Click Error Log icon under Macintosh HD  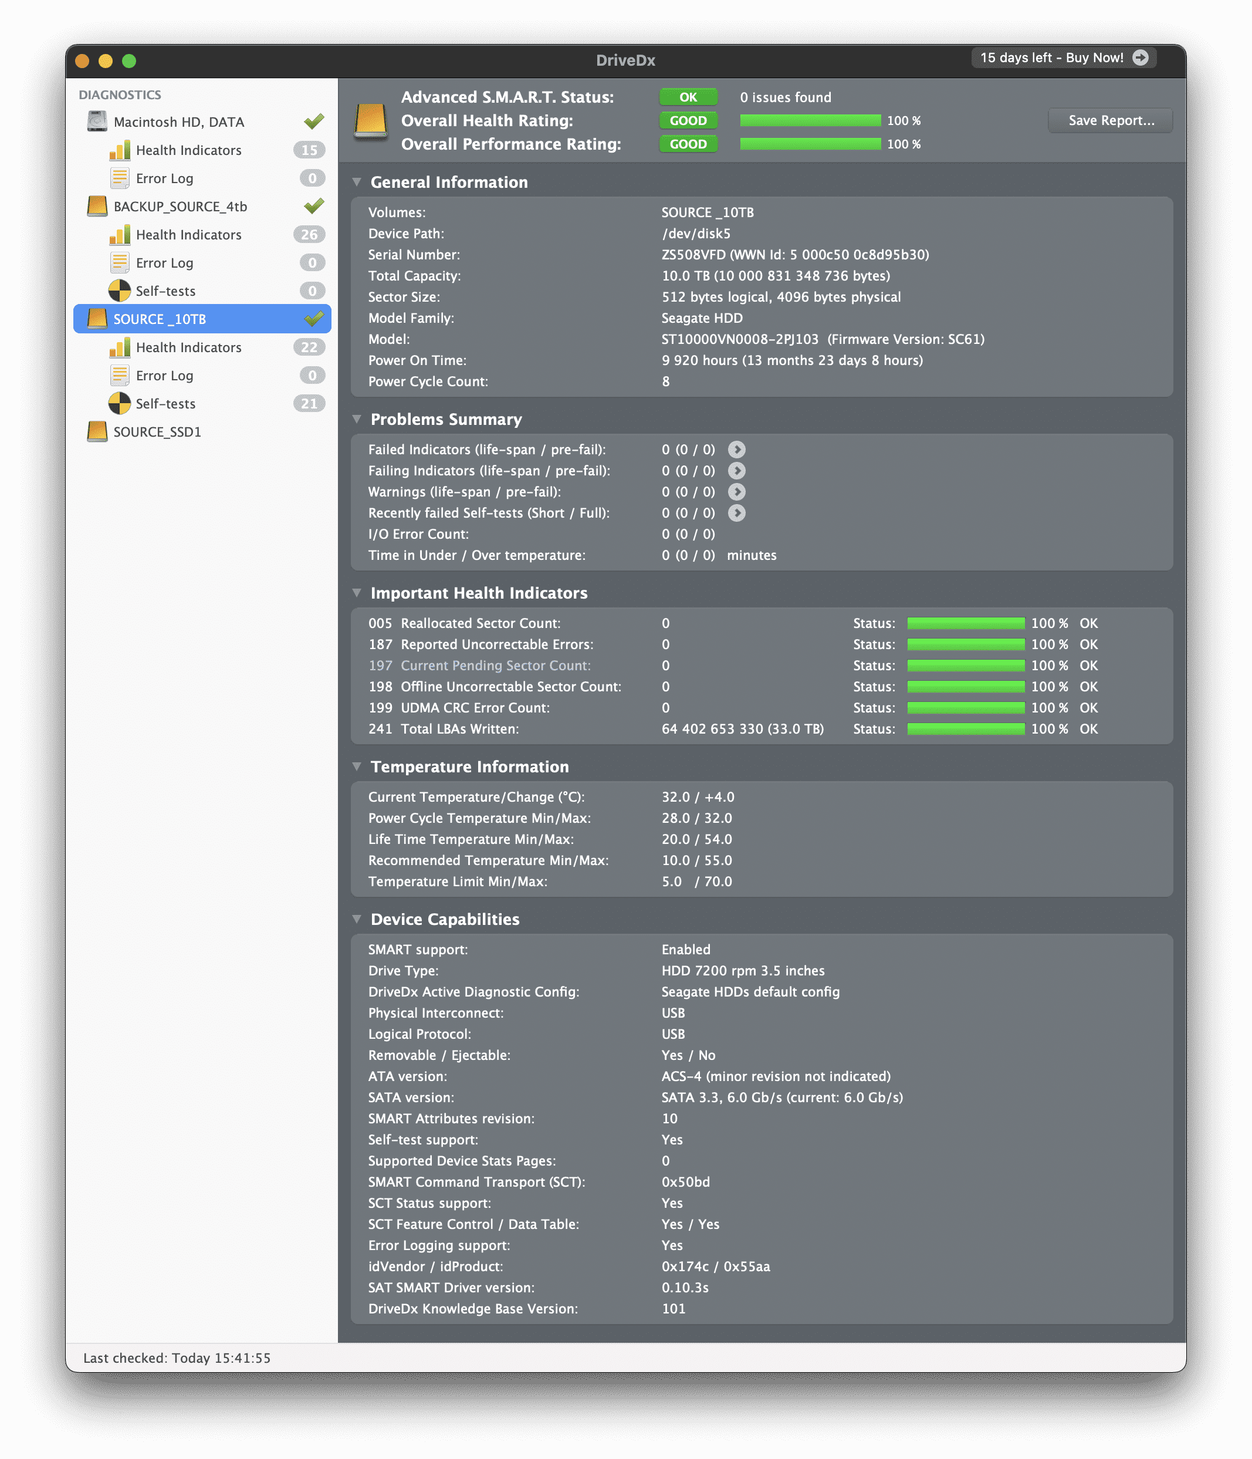pyautogui.click(x=120, y=178)
